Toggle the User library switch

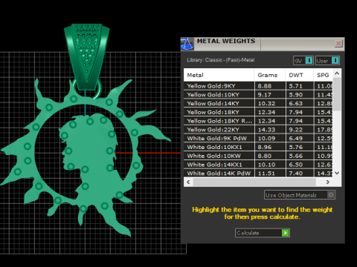335,60
